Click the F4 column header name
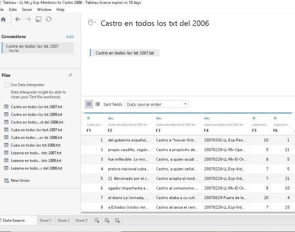The image size is (295, 232). tap(206, 130)
